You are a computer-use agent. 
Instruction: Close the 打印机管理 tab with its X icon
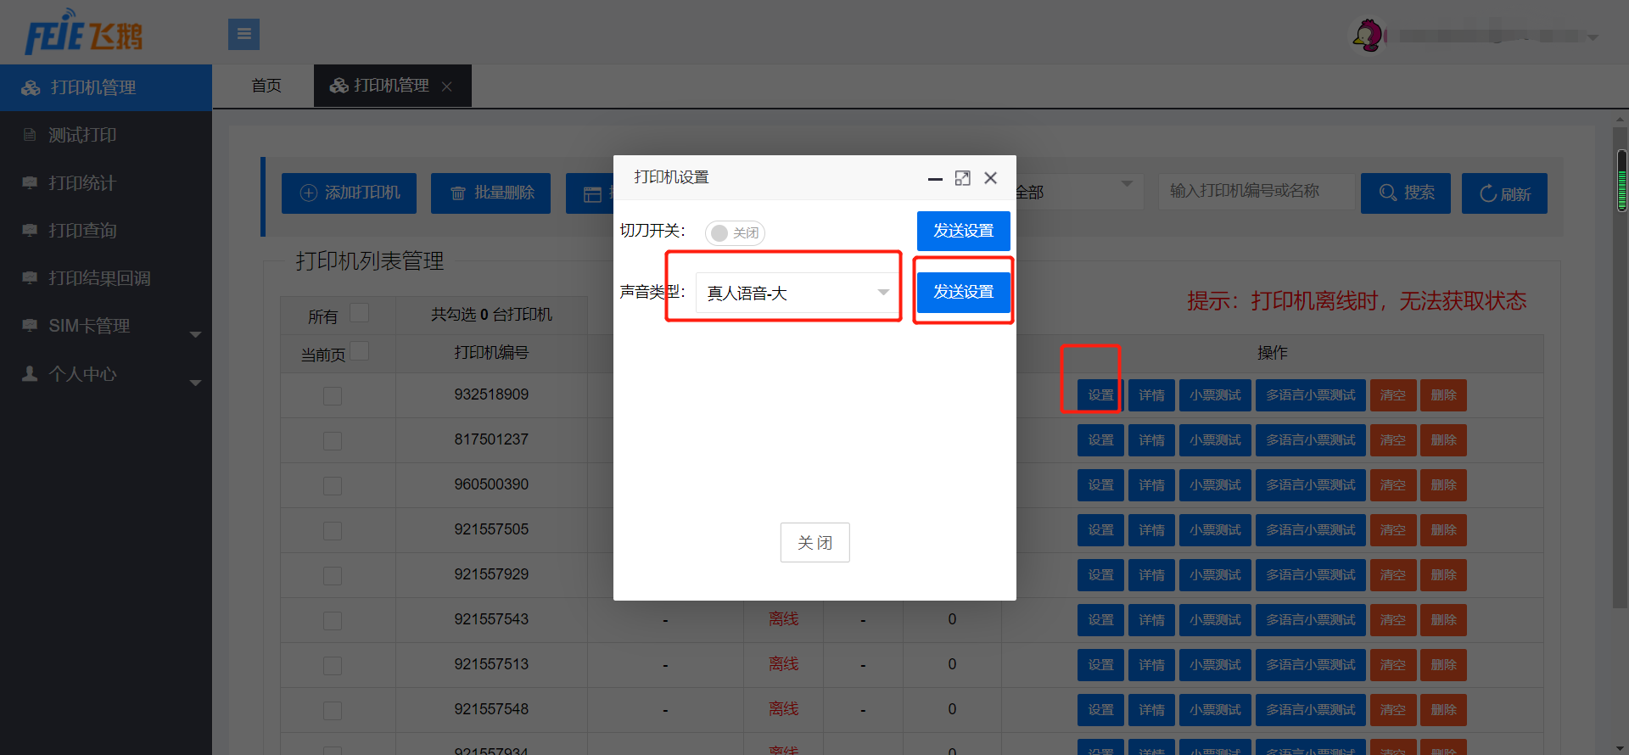(x=447, y=87)
